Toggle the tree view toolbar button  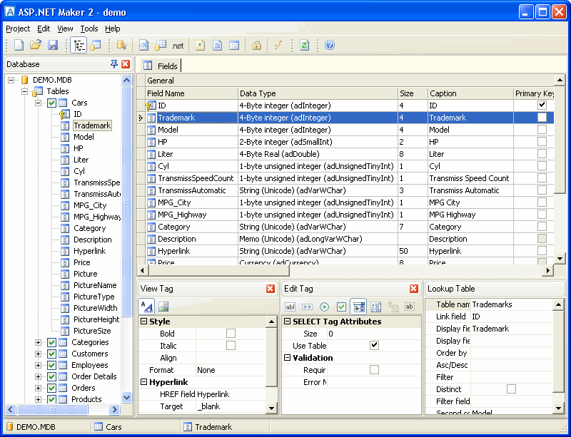click(79, 45)
